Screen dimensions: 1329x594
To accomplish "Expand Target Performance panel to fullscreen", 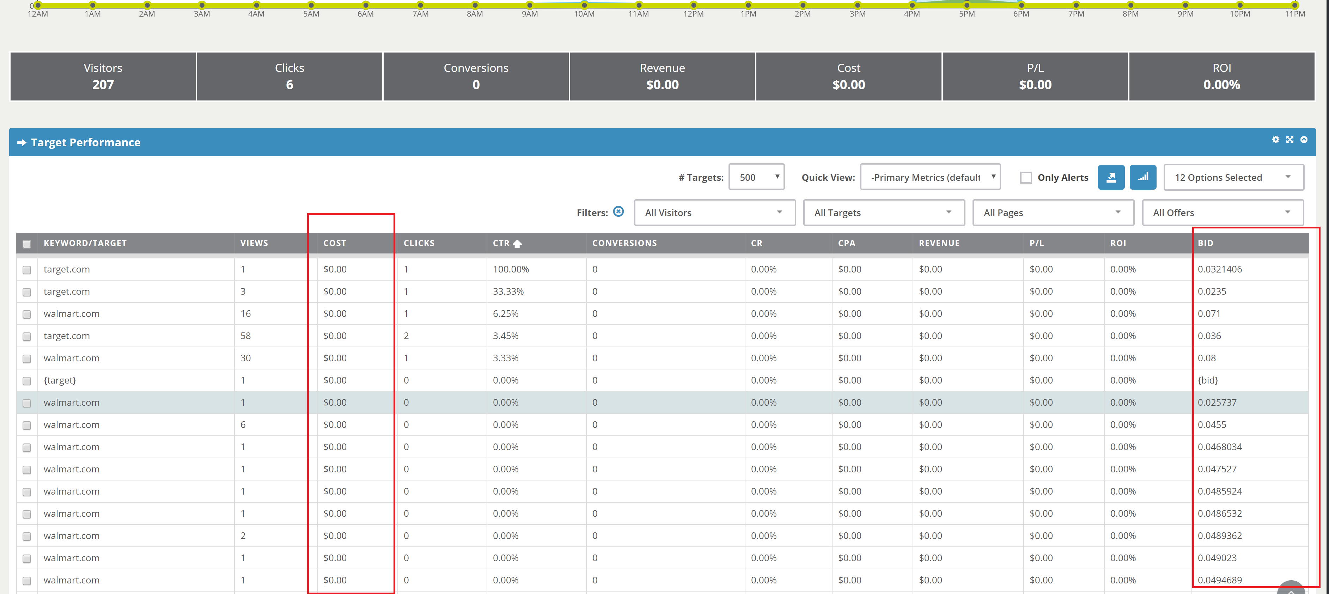I will click(1289, 140).
